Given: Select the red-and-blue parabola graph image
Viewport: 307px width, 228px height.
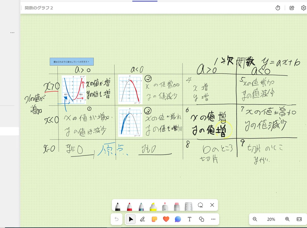Looking at the screenshot, I should [74, 89].
